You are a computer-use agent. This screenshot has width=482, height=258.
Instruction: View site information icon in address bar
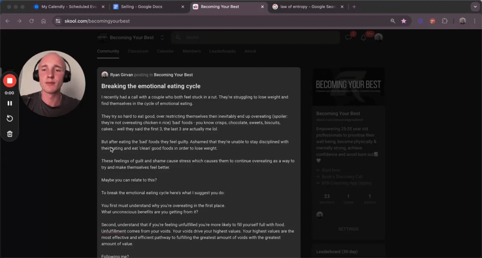pyautogui.click(x=57, y=21)
